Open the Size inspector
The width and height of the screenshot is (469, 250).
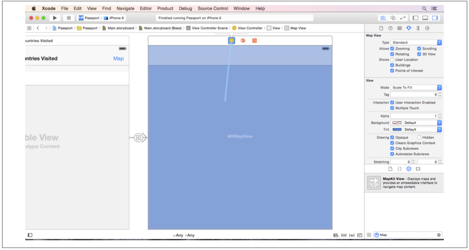(x=418, y=28)
